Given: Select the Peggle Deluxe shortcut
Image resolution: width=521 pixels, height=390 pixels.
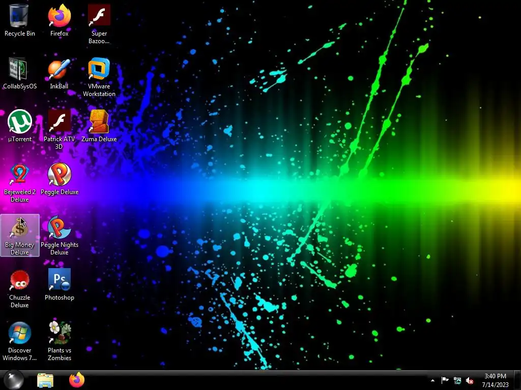Looking at the screenshot, I should [x=60, y=179].
